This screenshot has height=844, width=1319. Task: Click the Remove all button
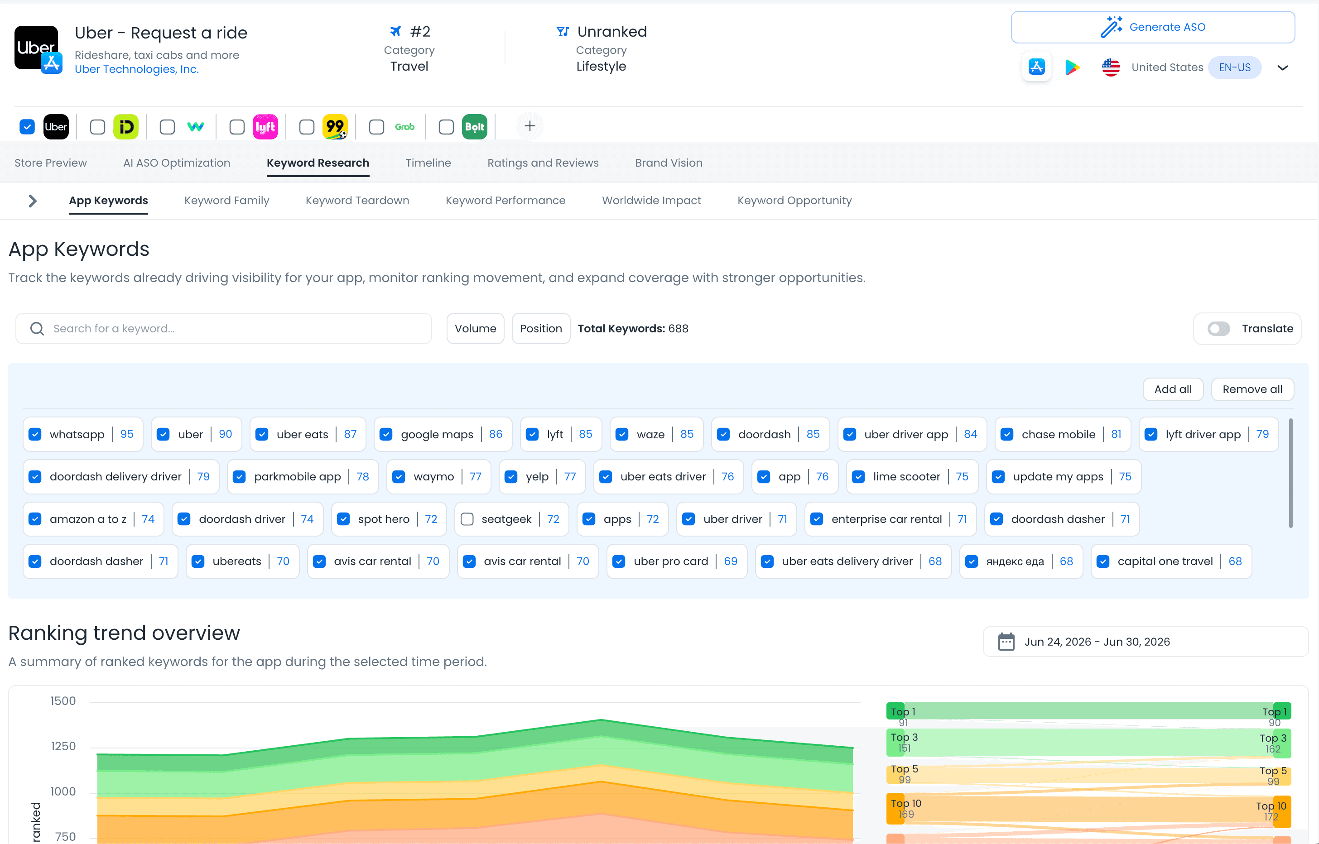click(x=1252, y=389)
